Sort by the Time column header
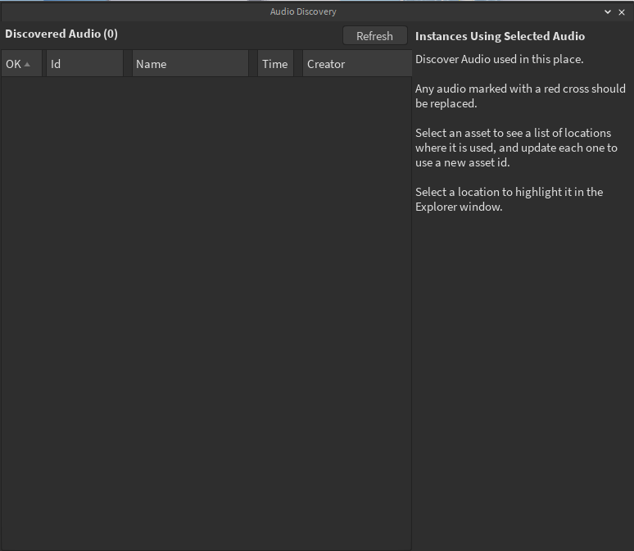Viewport: 634px width, 551px height. [275, 64]
